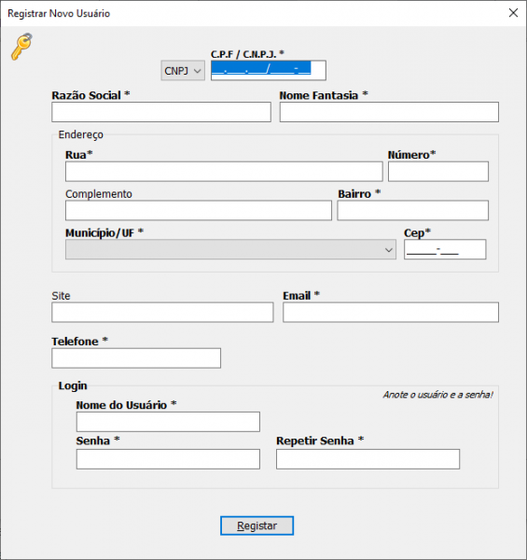Image resolution: width=527 pixels, height=560 pixels.
Task: Focus the Razão Social text box
Action: click(161, 112)
